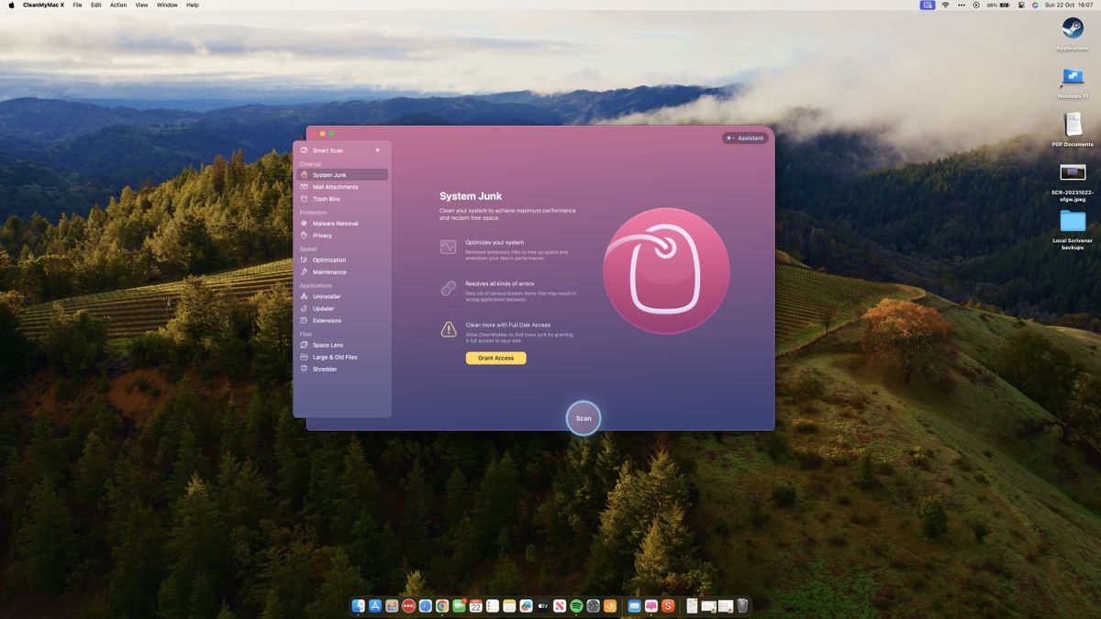Click the Grant Access button

coord(495,358)
